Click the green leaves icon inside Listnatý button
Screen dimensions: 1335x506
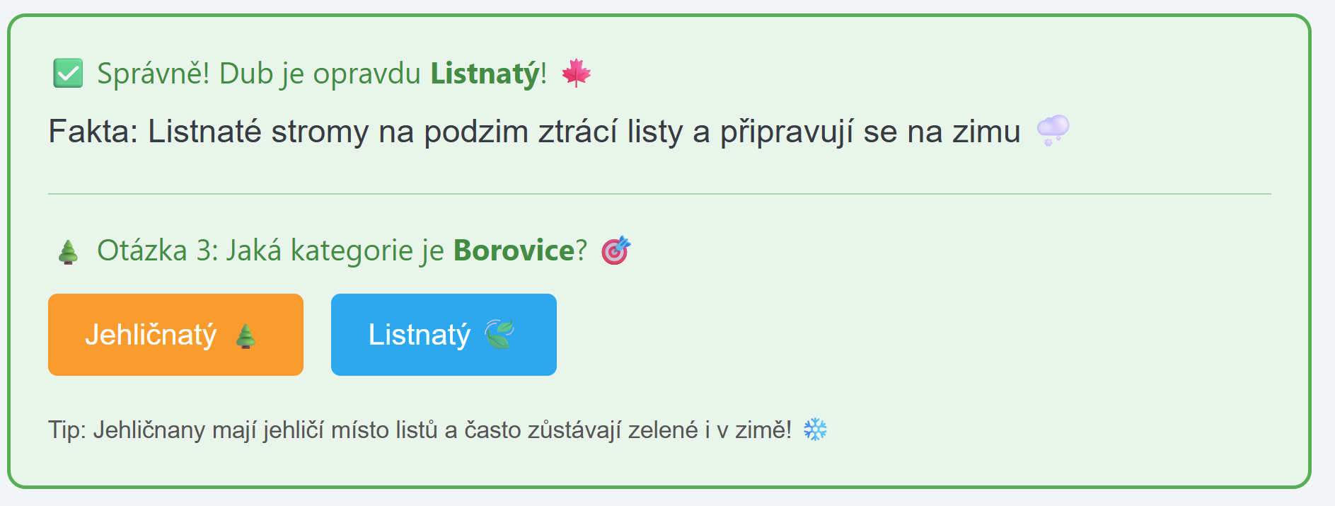click(x=499, y=335)
